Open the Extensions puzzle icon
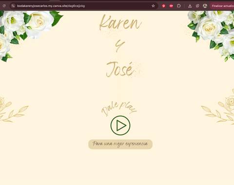 pos(179,6)
